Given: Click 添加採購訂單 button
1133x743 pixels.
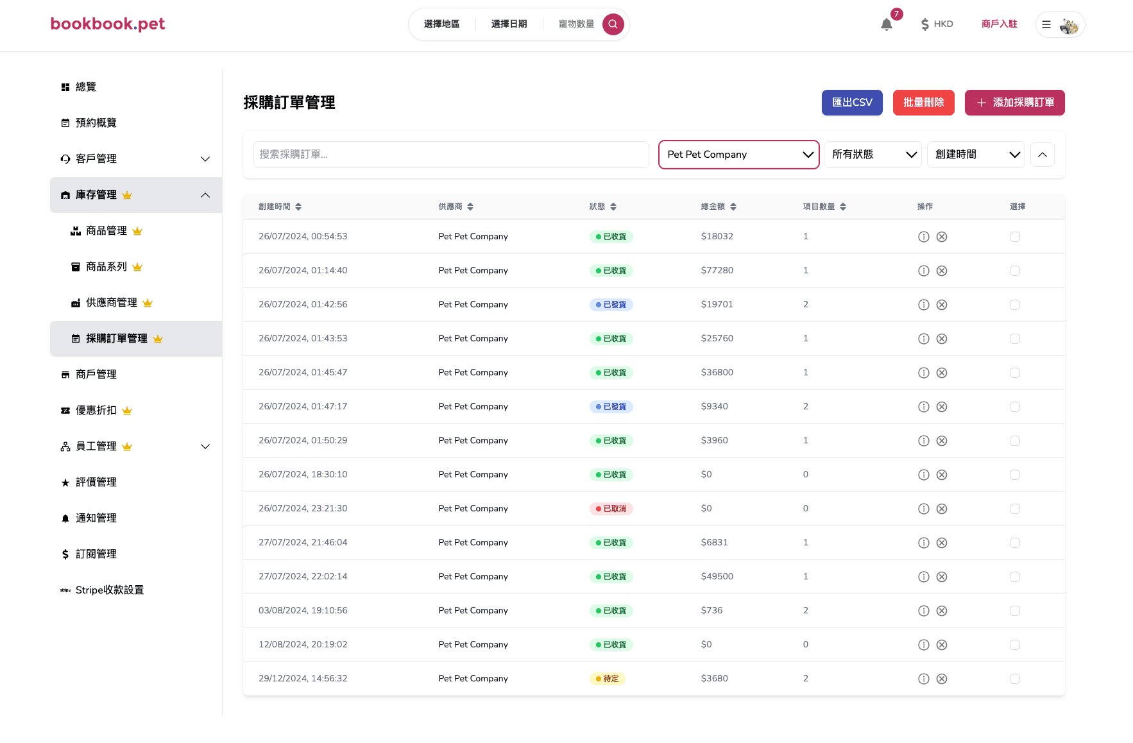Looking at the screenshot, I should [x=1015, y=103].
